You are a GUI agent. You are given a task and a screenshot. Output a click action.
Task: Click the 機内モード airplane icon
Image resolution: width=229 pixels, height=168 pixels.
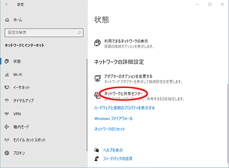click(7, 127)
